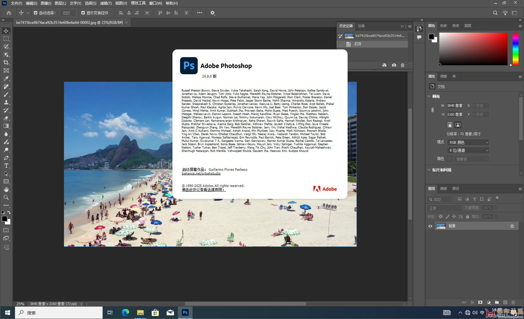524x319 pixels.
Task: Switch to the 色板 tab
Action: click(444, 26)
